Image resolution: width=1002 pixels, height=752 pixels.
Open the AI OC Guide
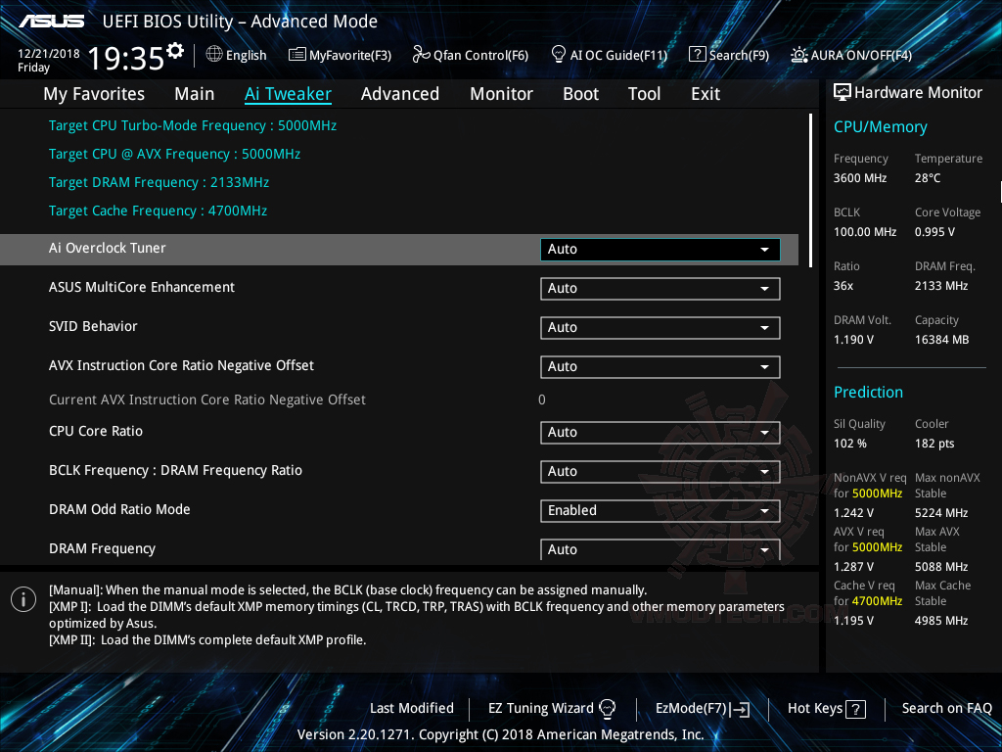[x=558, y=55]
